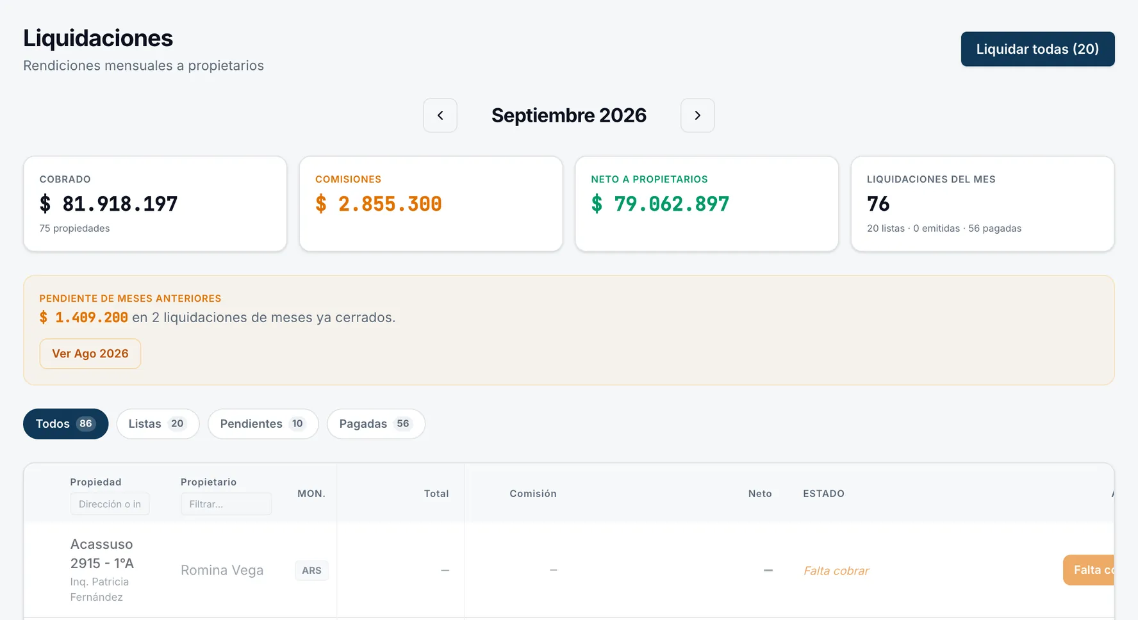Click the Neto a propietarios amount $ 79.062.897
This screenshot has width=1138, height=620.
tap(661, 204)
